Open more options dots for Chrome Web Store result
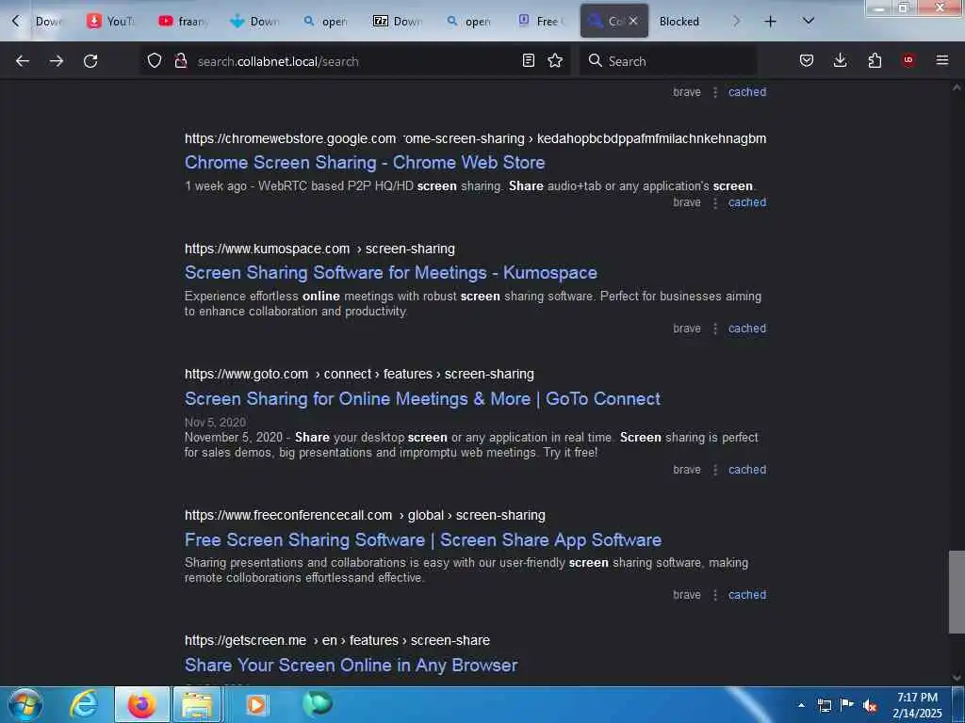The image size is (965, 723). click(715, 202)
